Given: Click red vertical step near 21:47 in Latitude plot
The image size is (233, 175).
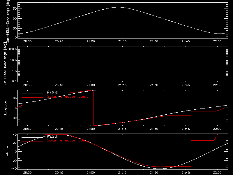Looking at the screenshot, I should [x=191, y=153].
